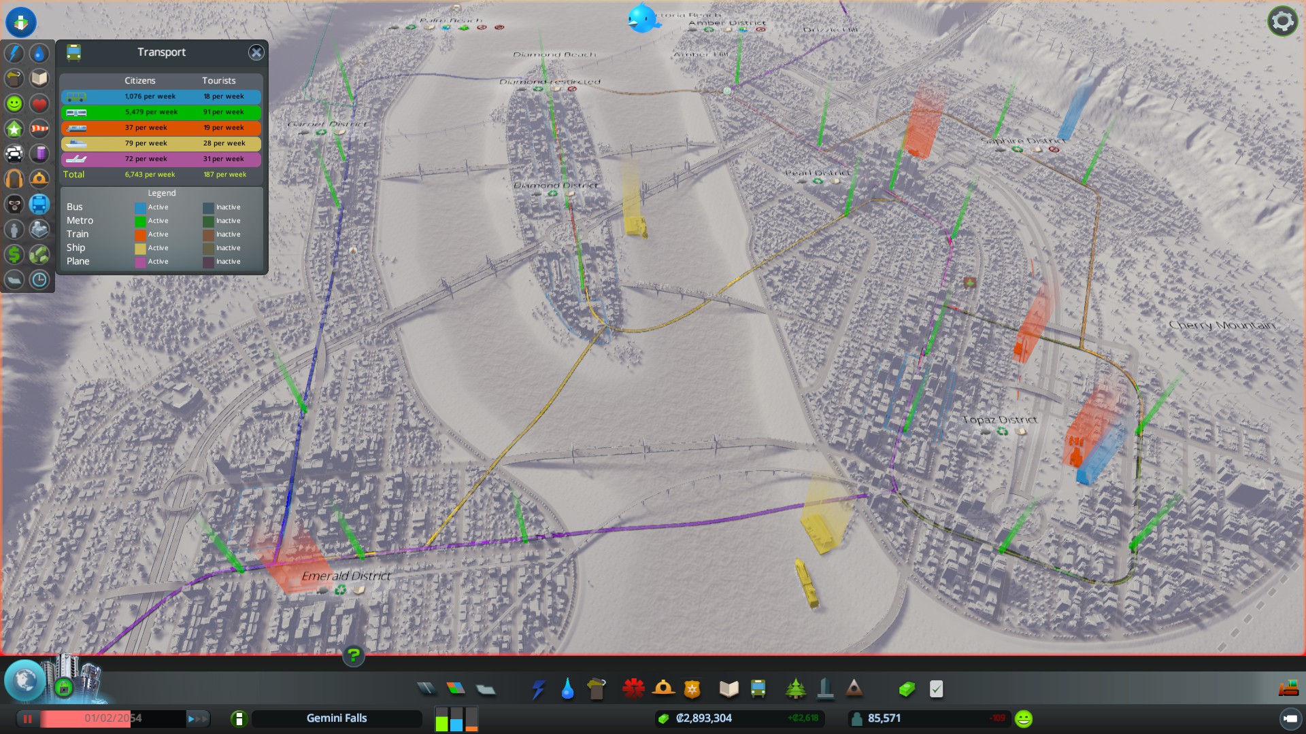Expand the Zoning demand RCI bars
The height and width of the screenshot is (734, 1306).
[456, 718]
